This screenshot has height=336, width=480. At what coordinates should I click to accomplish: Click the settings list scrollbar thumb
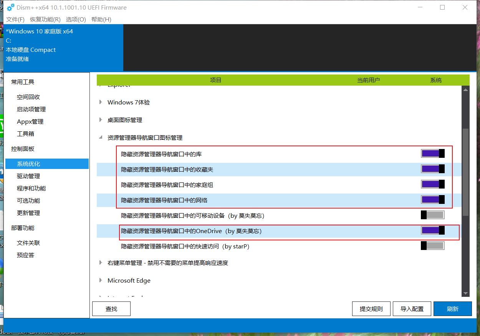465,172
